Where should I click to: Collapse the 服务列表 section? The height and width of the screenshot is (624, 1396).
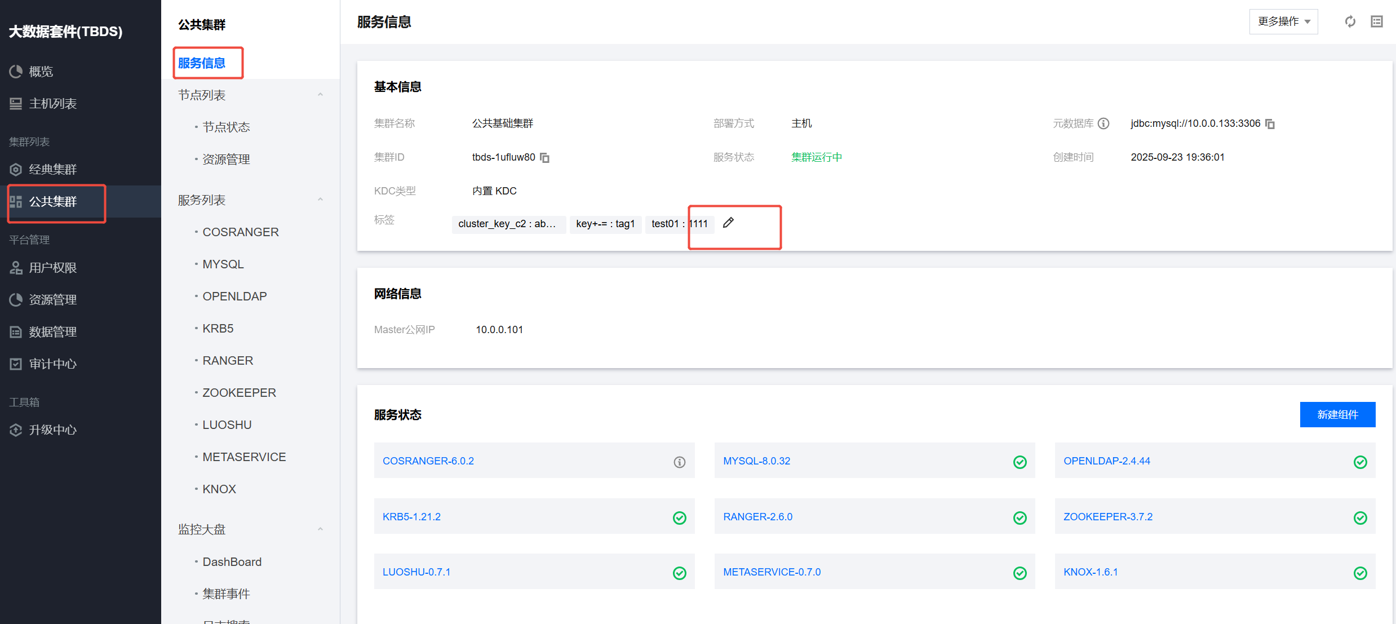320,200
